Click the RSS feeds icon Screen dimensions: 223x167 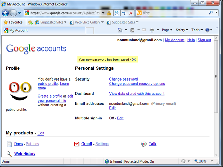pyautogui.click(x=132, y=30)
